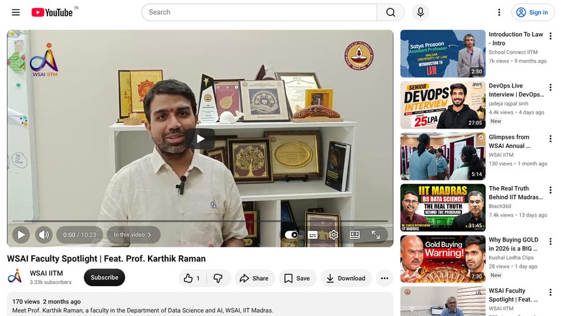Viewport: 562px width, 316px height.
Task: Open 'Glimpses from WSAI Annual' thumbnail
Action: coord(443,156)
